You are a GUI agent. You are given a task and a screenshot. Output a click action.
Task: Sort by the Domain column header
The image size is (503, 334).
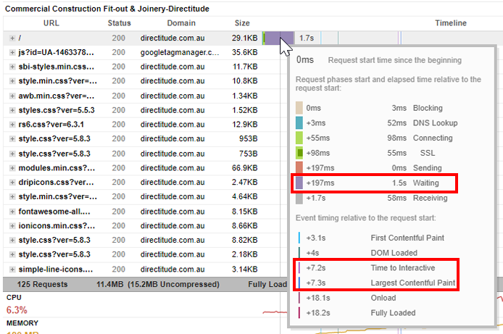point(181,23)
